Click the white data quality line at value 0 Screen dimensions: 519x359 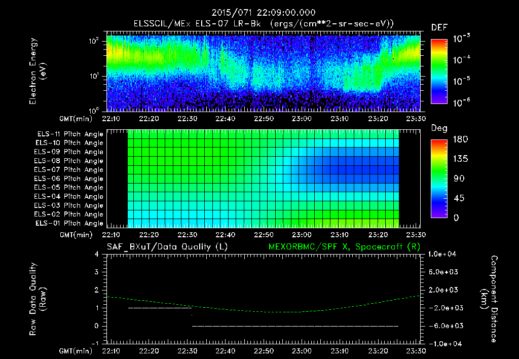click(x=295, y=326)
